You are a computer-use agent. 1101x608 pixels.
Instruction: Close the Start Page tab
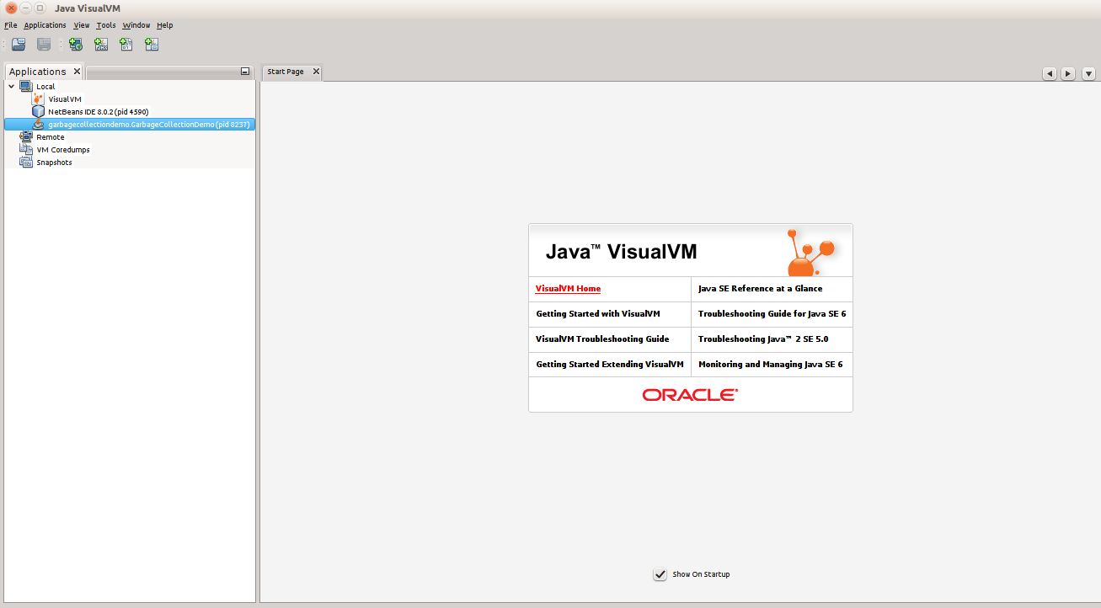tap(316, 72)
